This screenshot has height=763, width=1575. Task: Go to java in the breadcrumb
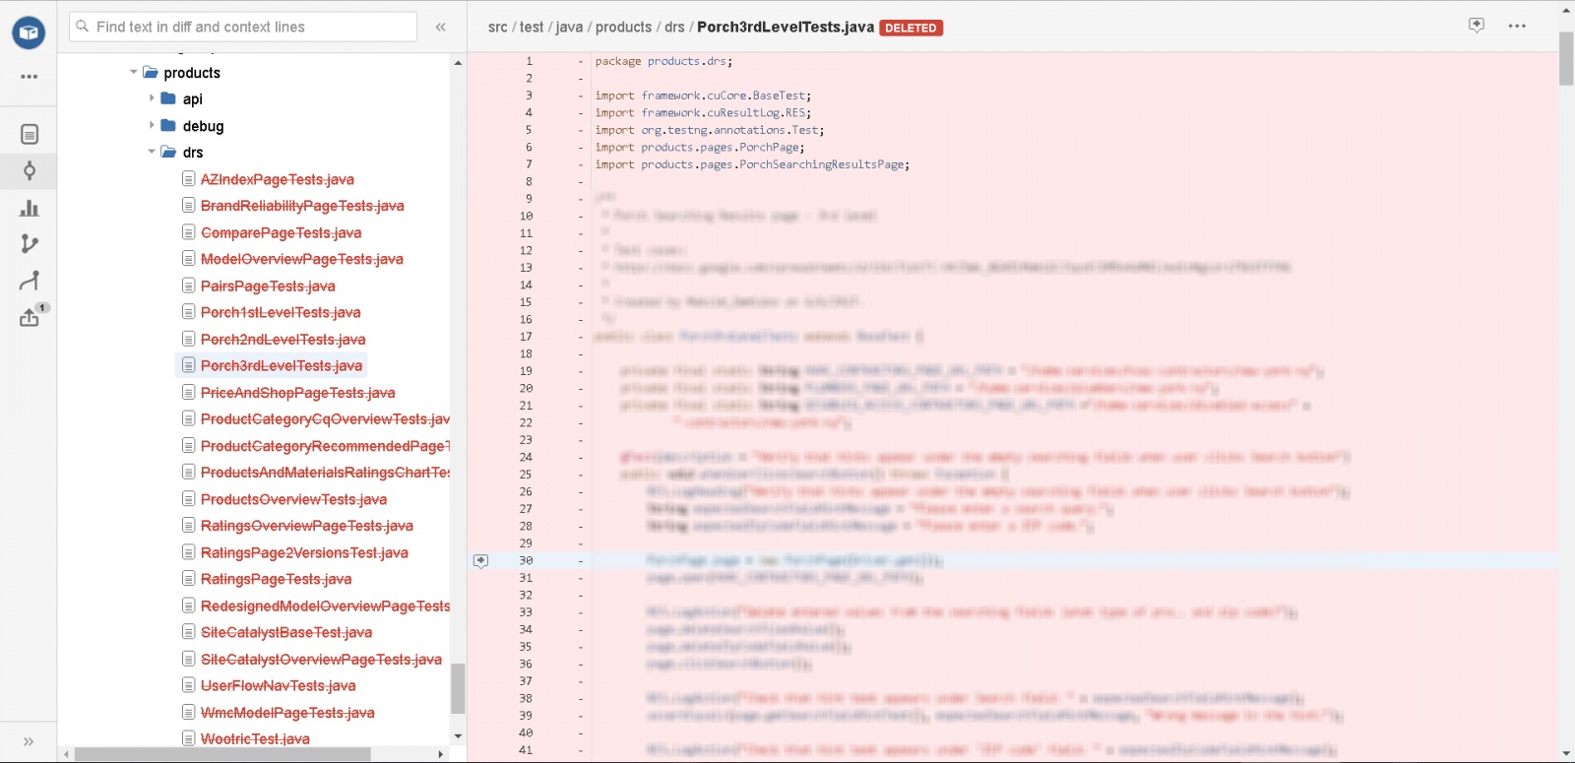point(569,28)
